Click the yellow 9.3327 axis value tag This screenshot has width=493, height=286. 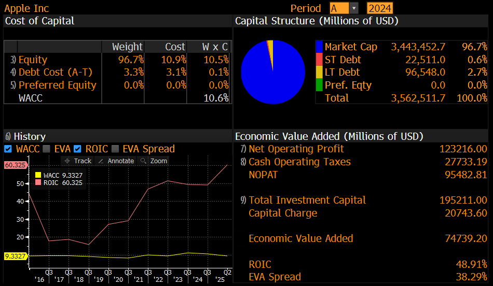pos(15,256)
